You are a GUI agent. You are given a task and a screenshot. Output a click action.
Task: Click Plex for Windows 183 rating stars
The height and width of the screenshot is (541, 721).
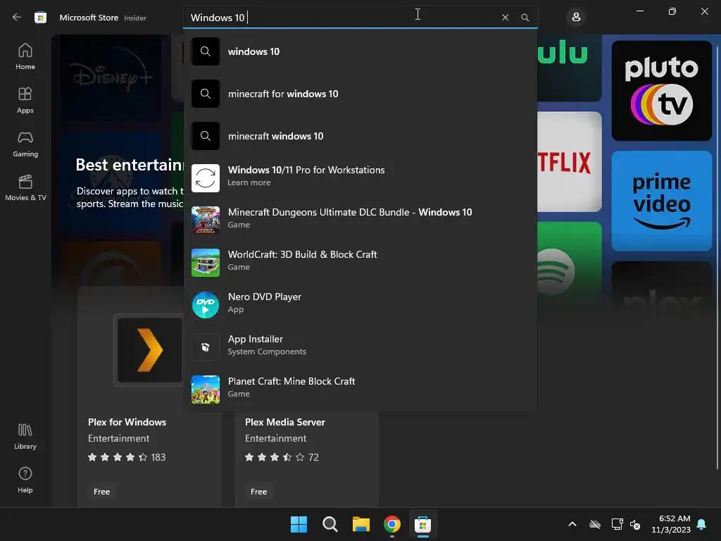click(118, 457)
